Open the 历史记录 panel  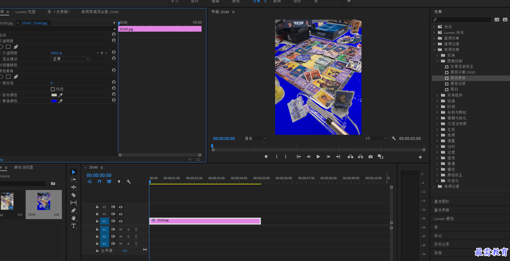point(442,244)
